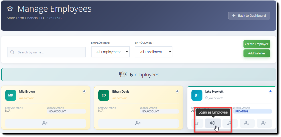
Task: Click the Mia Brown name text
Action: point(27,91)
